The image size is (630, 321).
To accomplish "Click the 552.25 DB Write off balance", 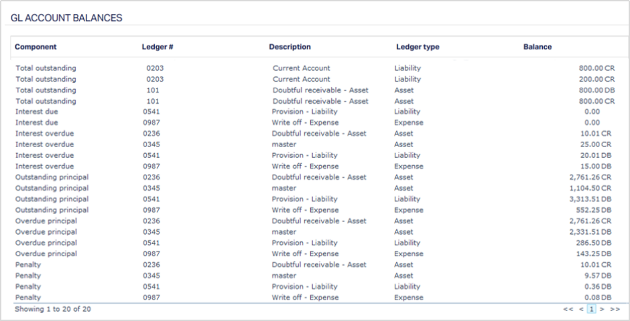I will (x=595, y=210).
